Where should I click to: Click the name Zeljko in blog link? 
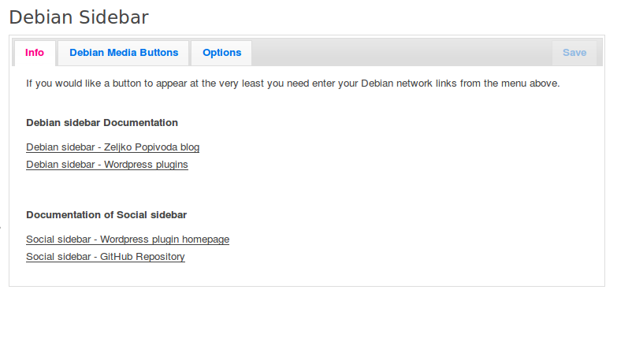tap(118, 147)
